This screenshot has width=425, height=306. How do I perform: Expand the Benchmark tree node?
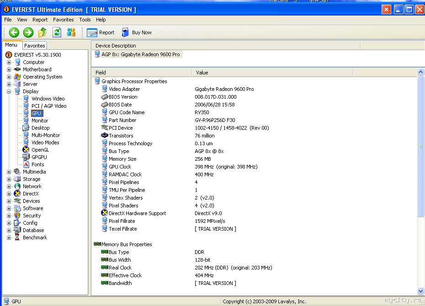[9, 238]
